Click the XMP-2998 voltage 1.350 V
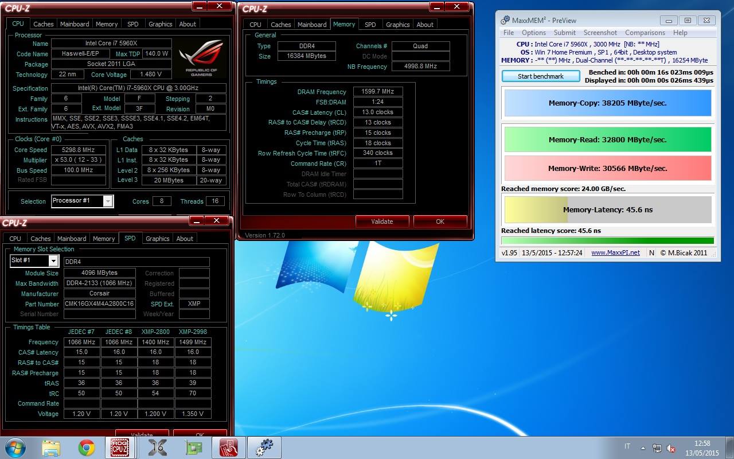 (193, 414)
